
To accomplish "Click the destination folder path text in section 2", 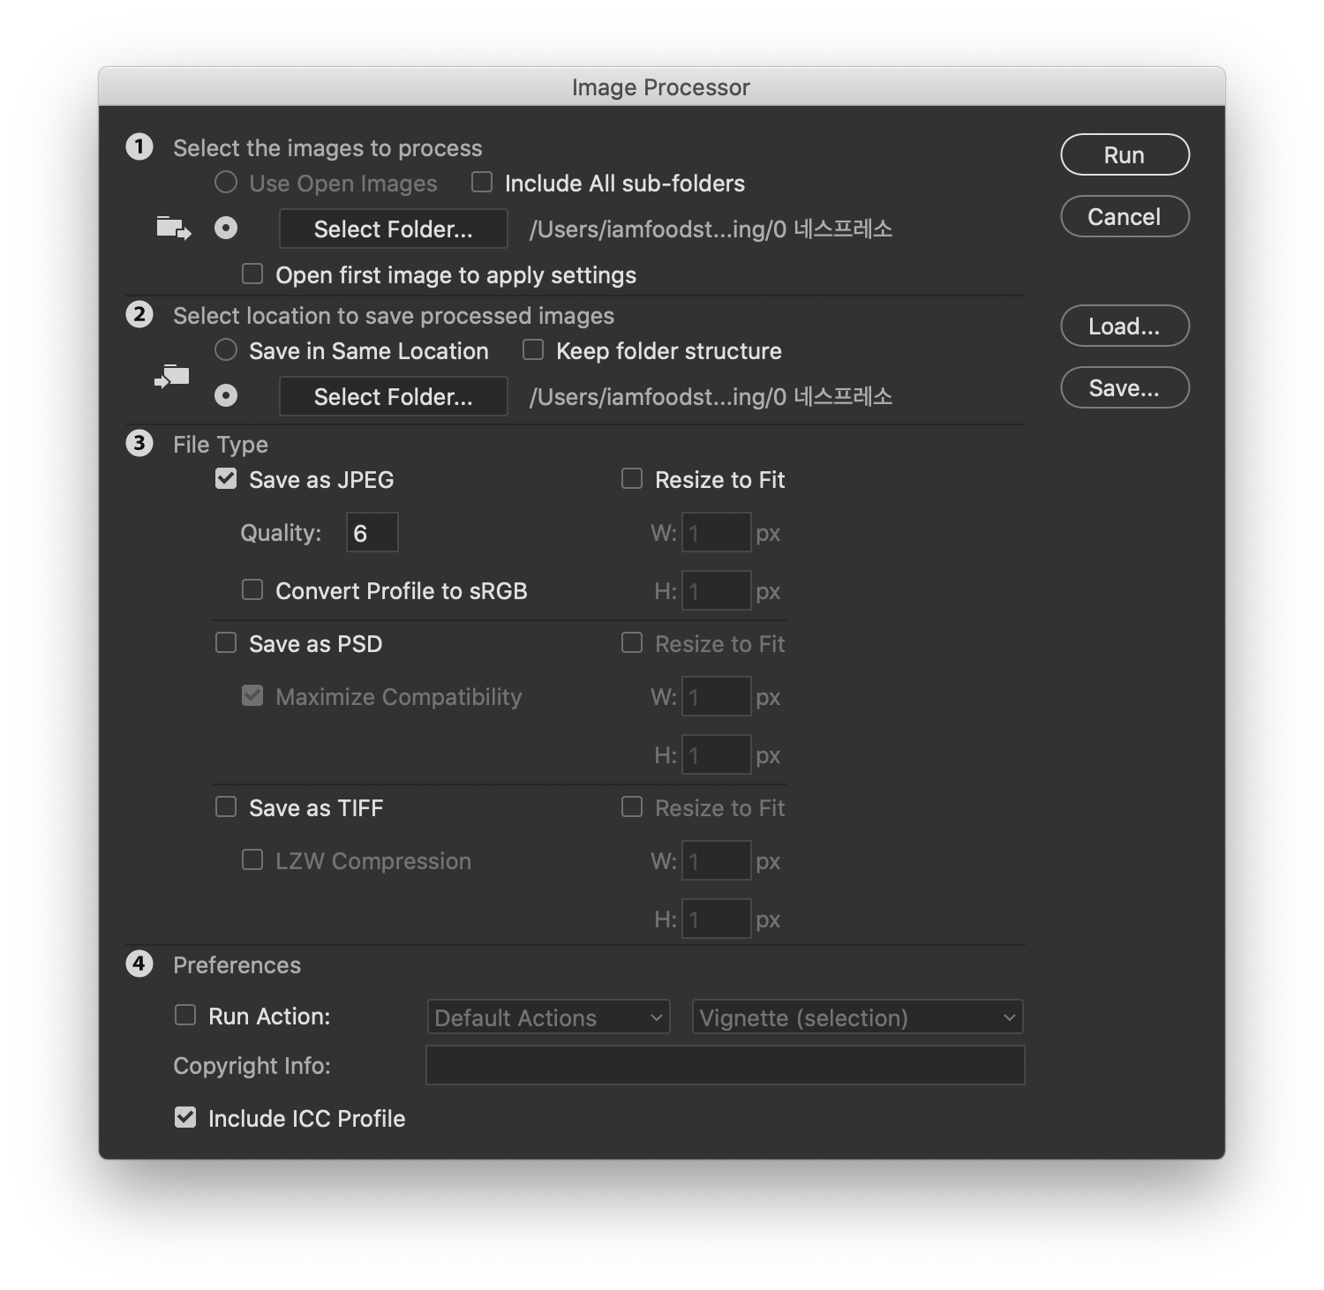I will [711, 397].
